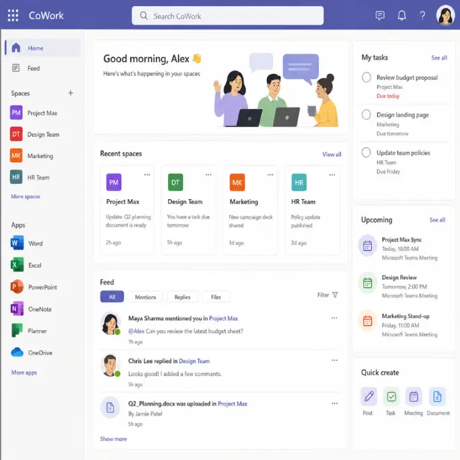Open the feed Filter dropdown

tap(328, 295)
